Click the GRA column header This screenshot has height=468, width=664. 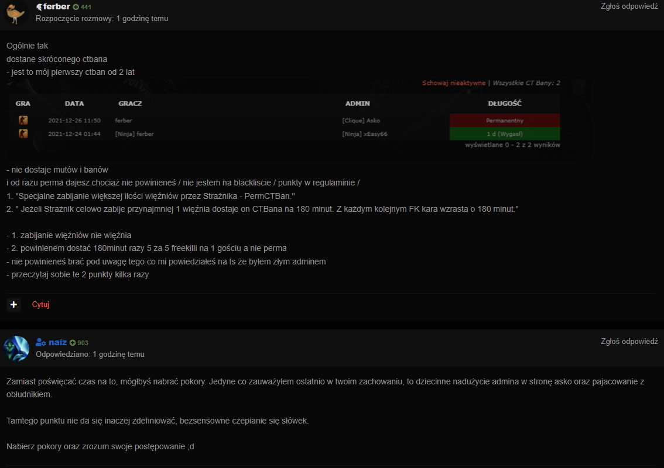(x=23, y=103)
